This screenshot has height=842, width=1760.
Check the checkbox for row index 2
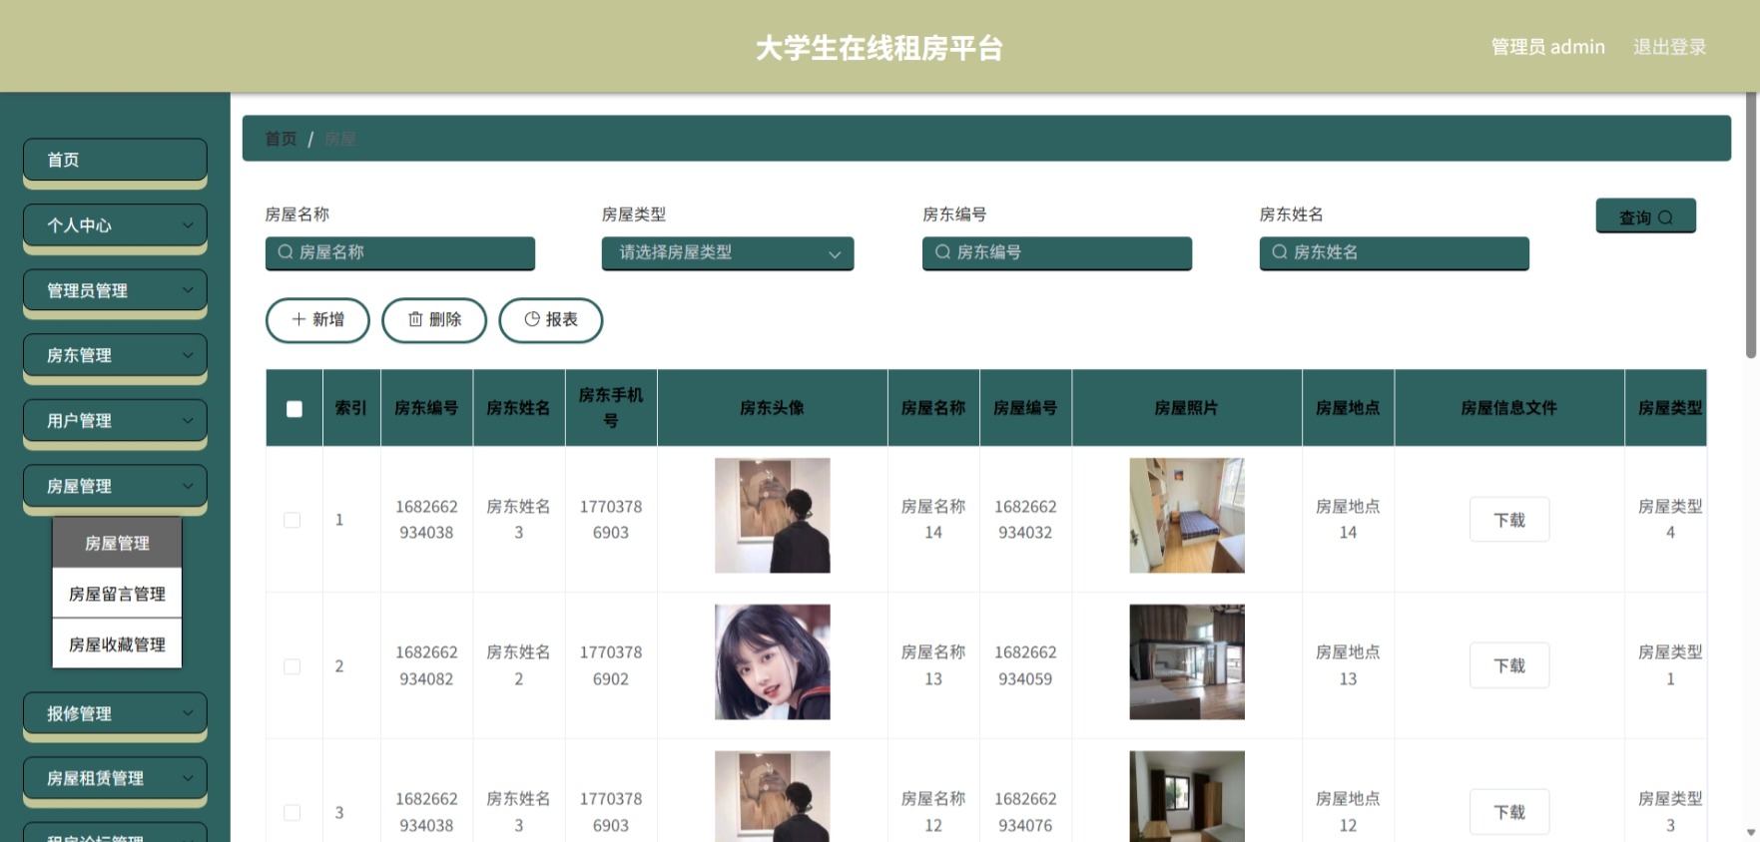(x=292, y=666)
